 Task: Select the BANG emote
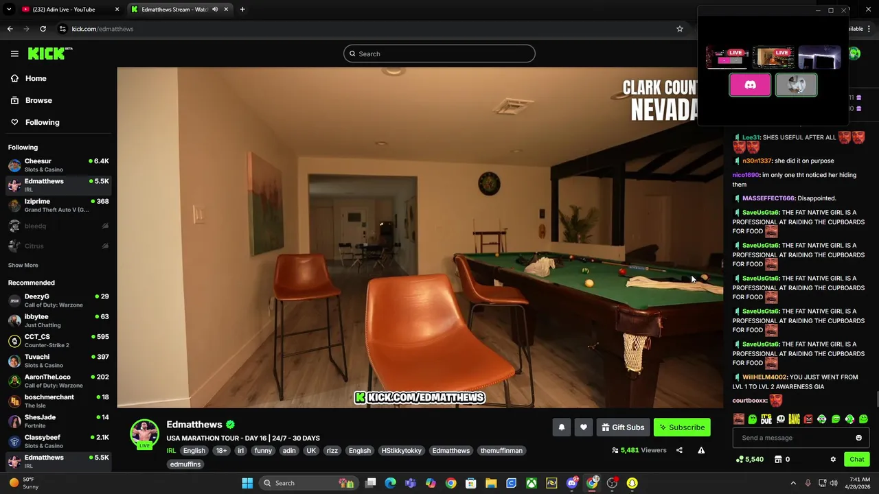(794, 419)
